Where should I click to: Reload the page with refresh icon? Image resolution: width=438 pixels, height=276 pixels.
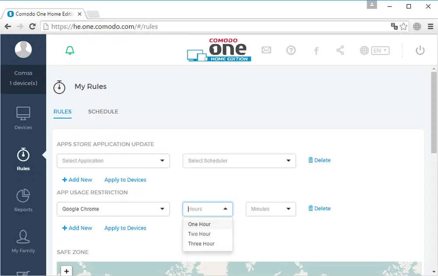32,27
